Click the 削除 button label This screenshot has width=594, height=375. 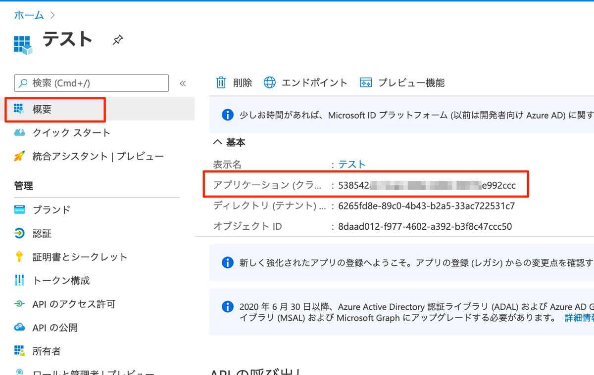click(243, 83)
